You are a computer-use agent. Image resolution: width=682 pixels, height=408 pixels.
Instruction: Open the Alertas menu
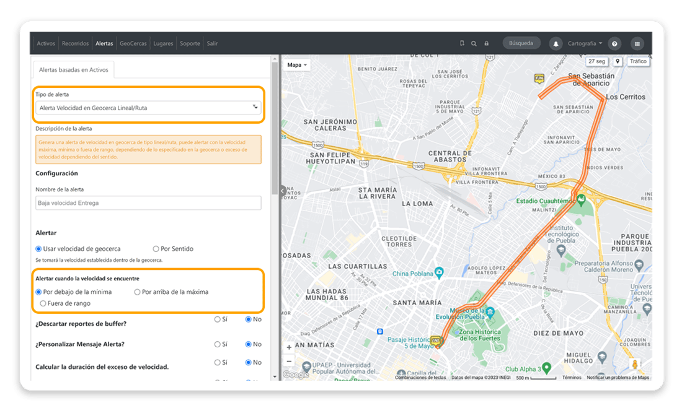(x=104, y=43)
